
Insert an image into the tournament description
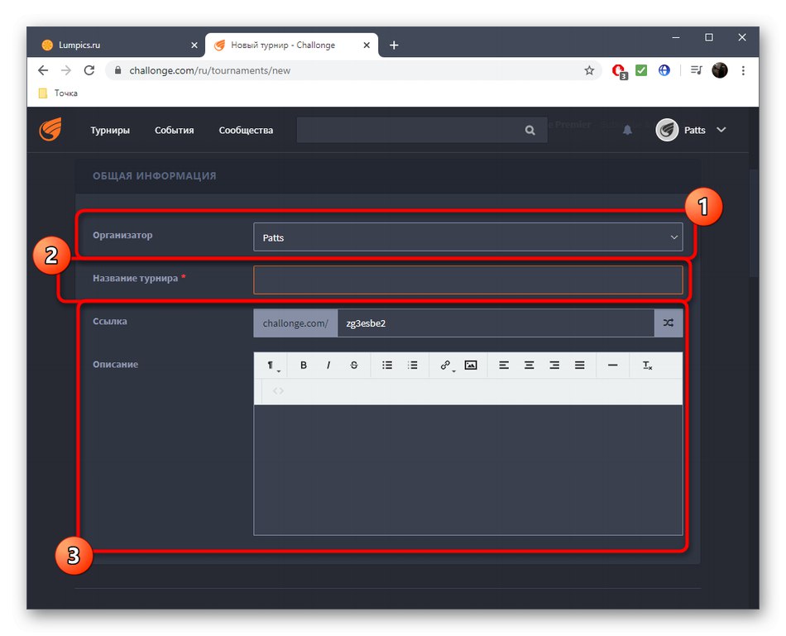click(471, 365)
